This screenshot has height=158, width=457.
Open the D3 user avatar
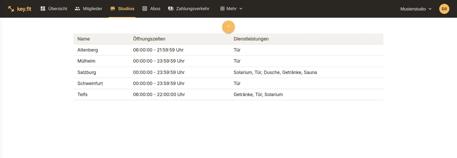444,9
